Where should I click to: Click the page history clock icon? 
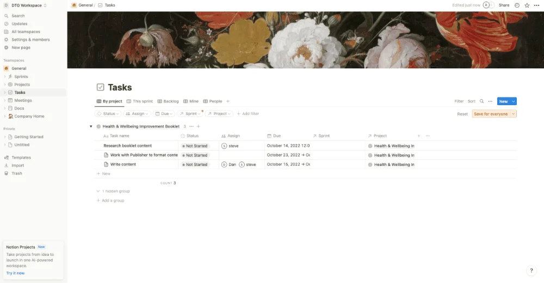[517, 5]
